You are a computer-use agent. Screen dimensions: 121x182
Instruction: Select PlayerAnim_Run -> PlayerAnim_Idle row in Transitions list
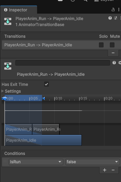[61, 45]
